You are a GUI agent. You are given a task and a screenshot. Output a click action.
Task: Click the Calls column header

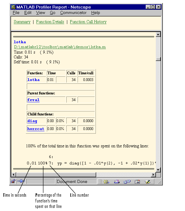pyautogui.click(x=72, y=73)
